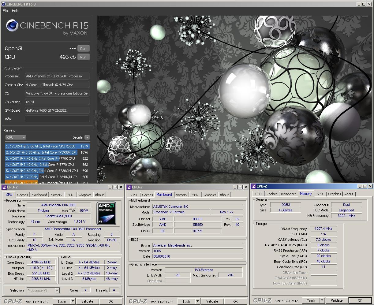Open About tab in middle CPU-Z window
The height and width of the screenshot is (305, 374).
pos(224,195)
